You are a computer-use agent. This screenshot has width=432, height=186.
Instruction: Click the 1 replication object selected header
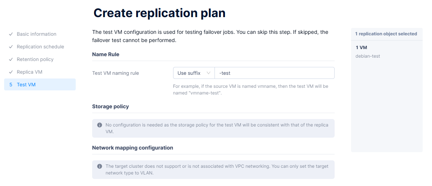pos(386,34)
